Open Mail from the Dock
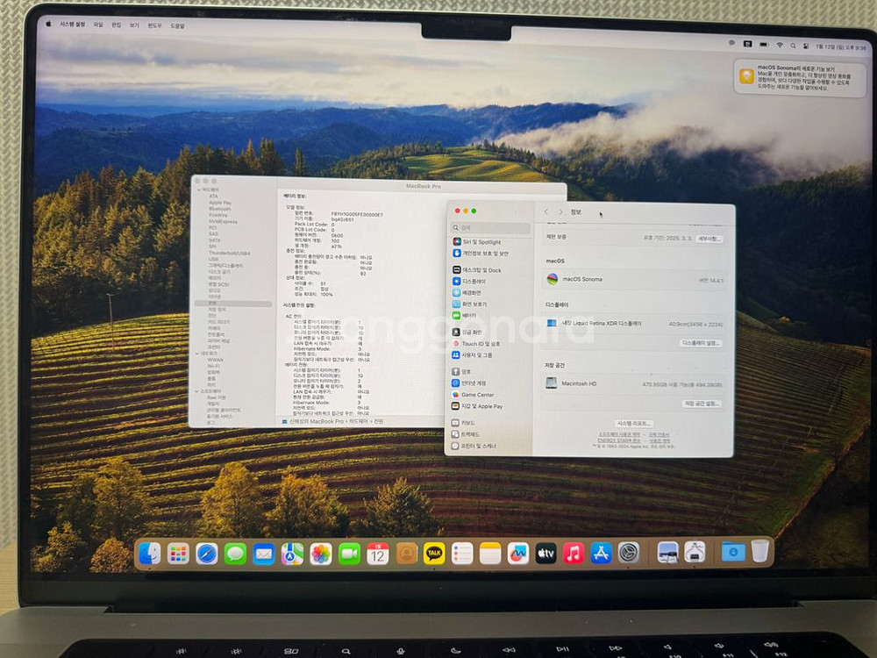The image size is (877, 658). pyautogui.click(x=263, y=554)
